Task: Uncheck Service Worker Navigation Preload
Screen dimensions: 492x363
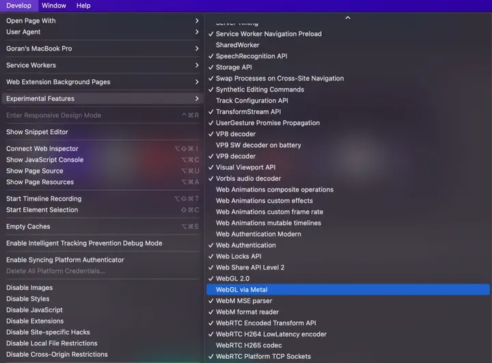Action: (x=348, y=34)
